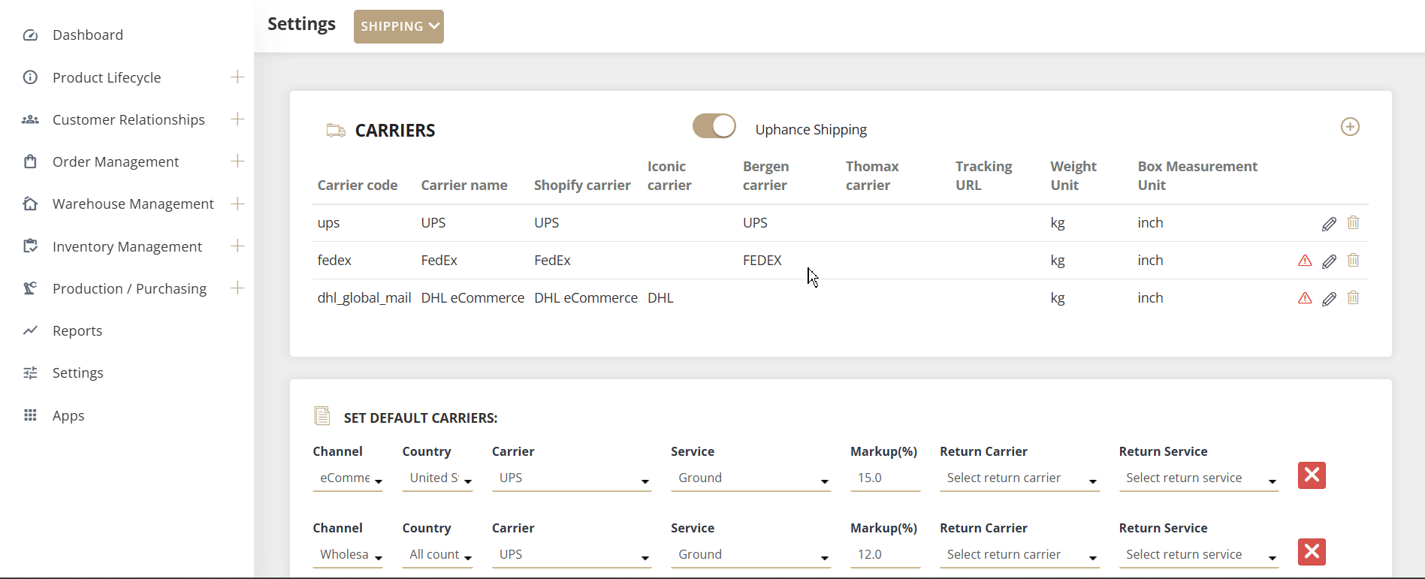Open Return Carrier dropdown in first row

[x=1019, y=478]
